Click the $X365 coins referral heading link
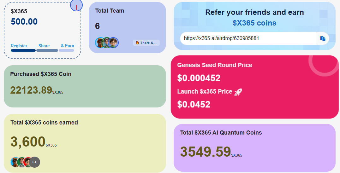340x173 pixels. tap(254, 23)
